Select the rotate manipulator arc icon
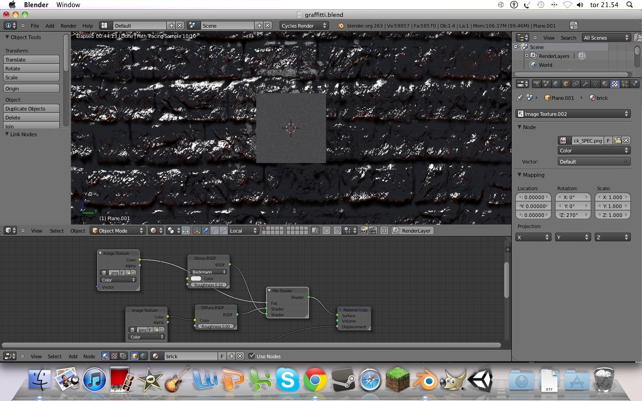Image resolution: width=642 pixels, height=401 pixels. [x=214, y=230]
